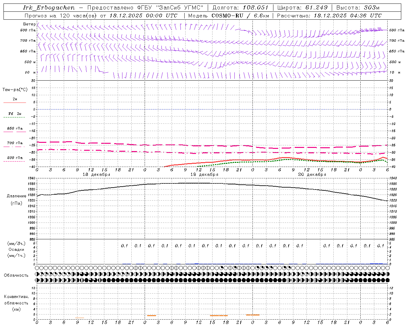Click the Ветер label of the wind panel
This screenshot has width=406, height=325.
29,24
